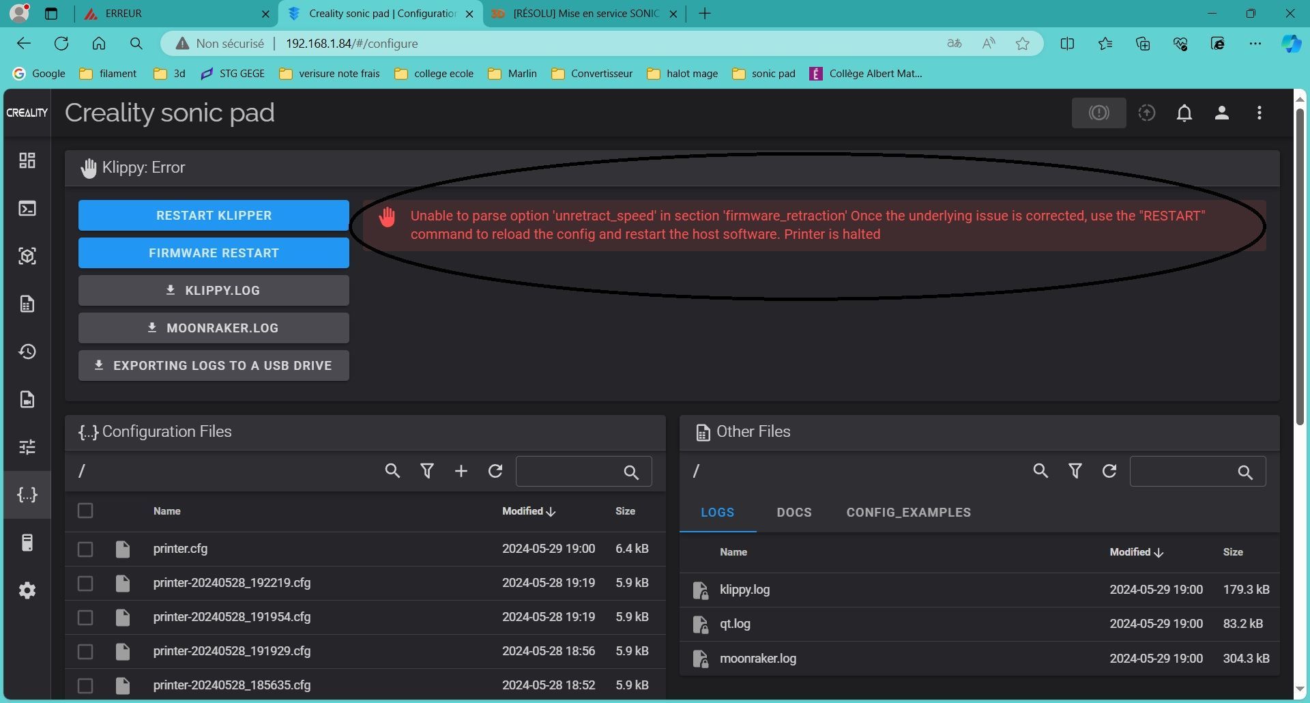Viewport: 1310px width, 703px height.
Task: Tick the printer.cfg checkbox
Action: (x=85, y=549)
